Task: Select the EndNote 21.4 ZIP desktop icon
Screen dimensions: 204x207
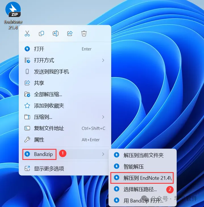Action: coord(13,16)
